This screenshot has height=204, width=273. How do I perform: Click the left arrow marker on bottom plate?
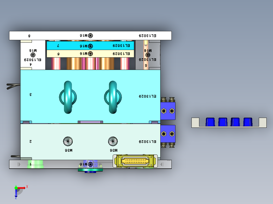19,164
